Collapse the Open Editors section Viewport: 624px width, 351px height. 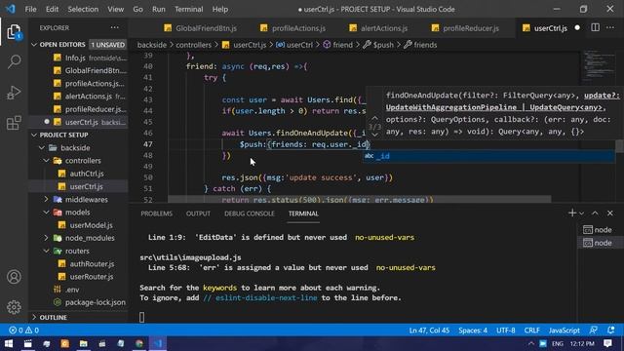click(x=34, y=45)
